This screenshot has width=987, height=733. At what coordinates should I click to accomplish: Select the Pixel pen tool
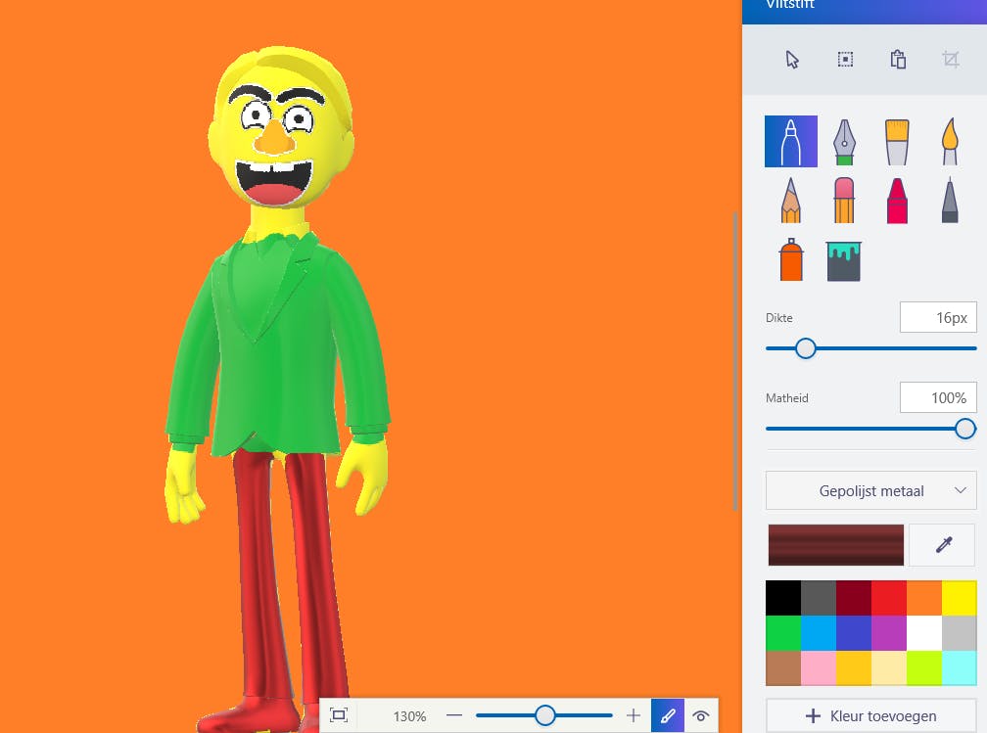950,200
